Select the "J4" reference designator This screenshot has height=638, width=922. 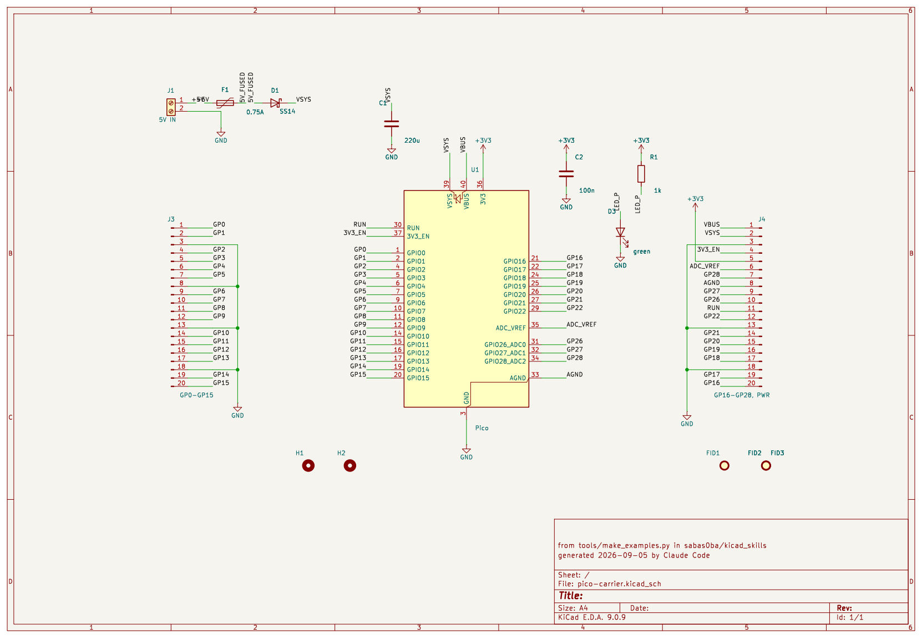[x=762, y=219]
